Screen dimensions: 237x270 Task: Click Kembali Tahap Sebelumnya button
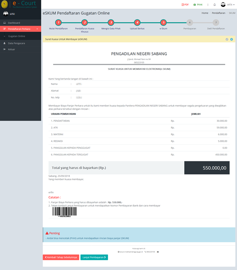[61, 257]
